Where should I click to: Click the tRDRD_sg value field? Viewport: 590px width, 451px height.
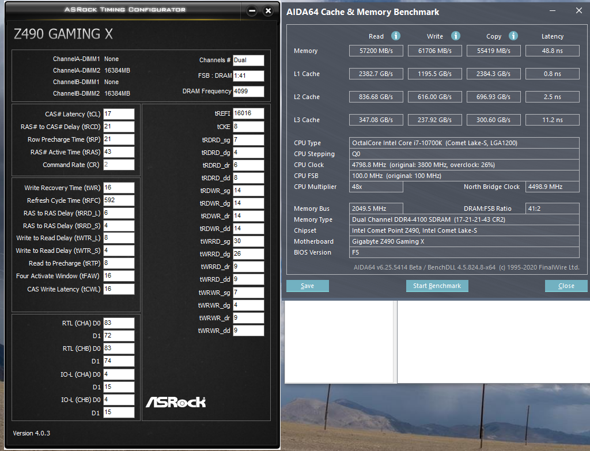click(248, 140)
